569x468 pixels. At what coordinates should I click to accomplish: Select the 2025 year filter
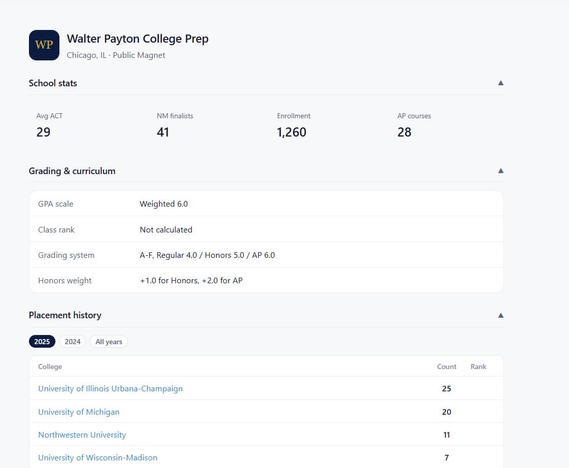pos(42,342)
